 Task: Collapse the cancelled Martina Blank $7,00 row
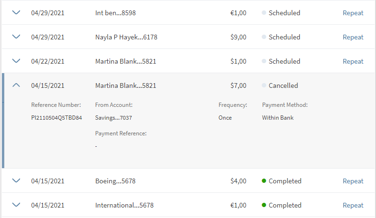point(16,85)
